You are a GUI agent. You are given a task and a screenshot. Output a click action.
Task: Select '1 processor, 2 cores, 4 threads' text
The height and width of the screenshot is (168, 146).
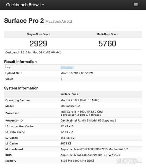(x=81, y=115)
